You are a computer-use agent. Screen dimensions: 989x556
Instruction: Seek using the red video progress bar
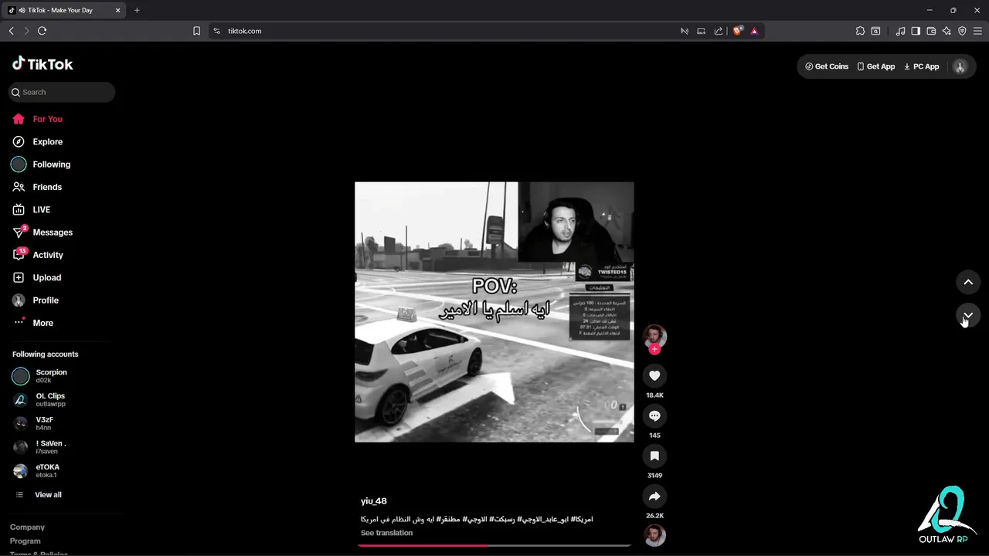click(x=494, y=545)
